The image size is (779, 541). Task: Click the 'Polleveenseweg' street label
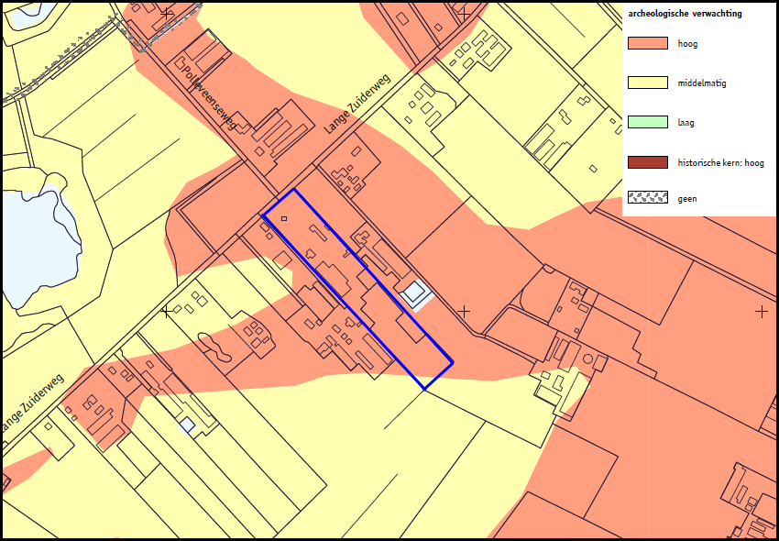tap(209, 96)
